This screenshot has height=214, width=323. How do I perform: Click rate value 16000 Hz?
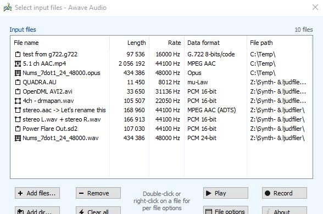tap(168, 54)
